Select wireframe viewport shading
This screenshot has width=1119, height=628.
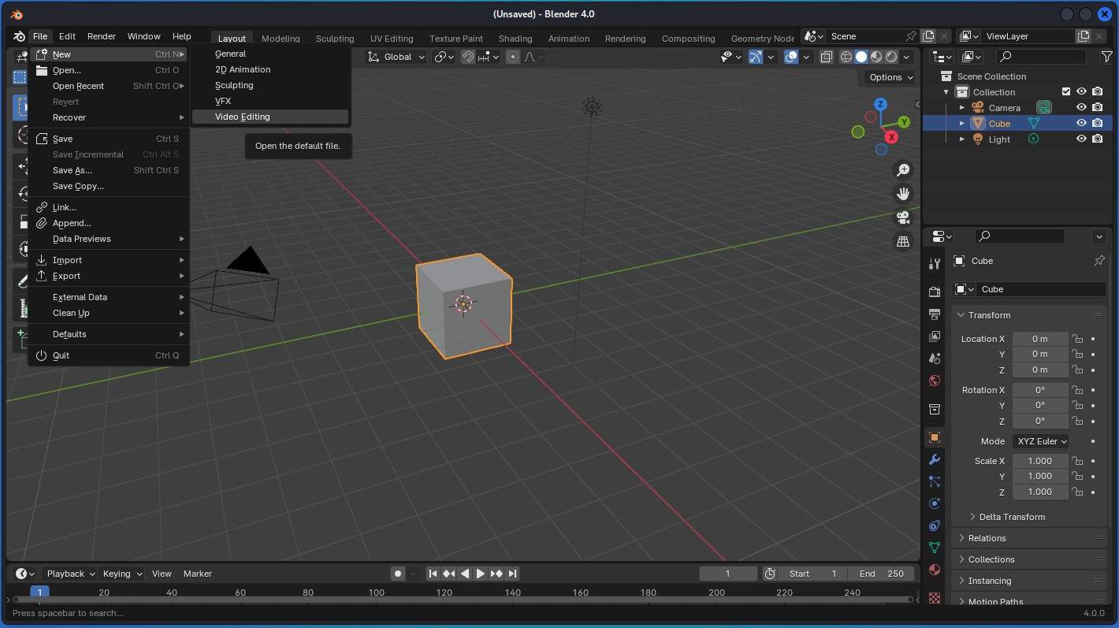click(x=846, y=57)
